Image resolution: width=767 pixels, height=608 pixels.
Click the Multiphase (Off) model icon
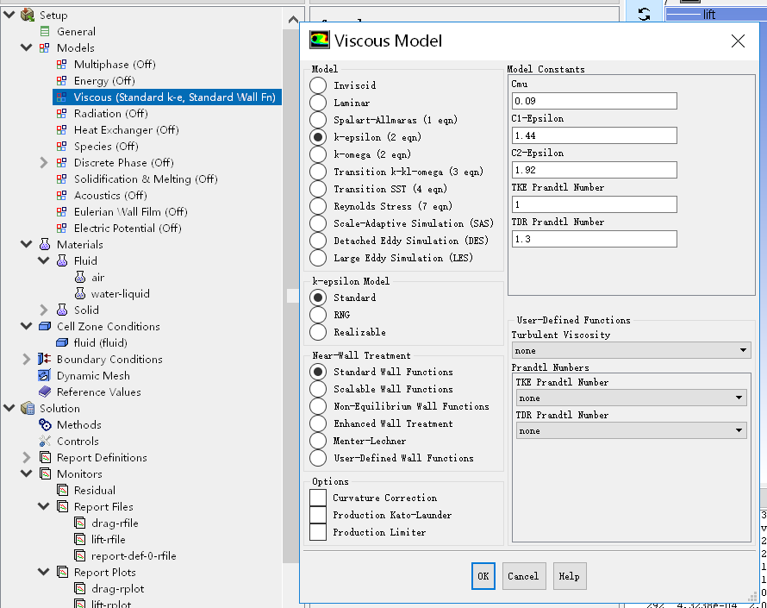(62, 65)
